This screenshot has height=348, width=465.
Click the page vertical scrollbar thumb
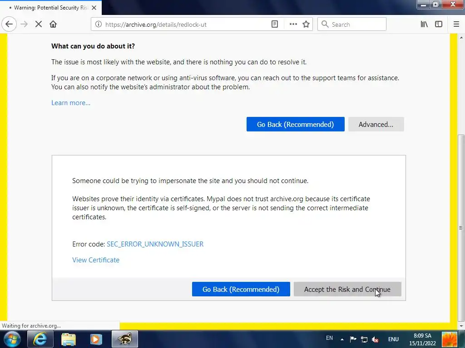461,228
